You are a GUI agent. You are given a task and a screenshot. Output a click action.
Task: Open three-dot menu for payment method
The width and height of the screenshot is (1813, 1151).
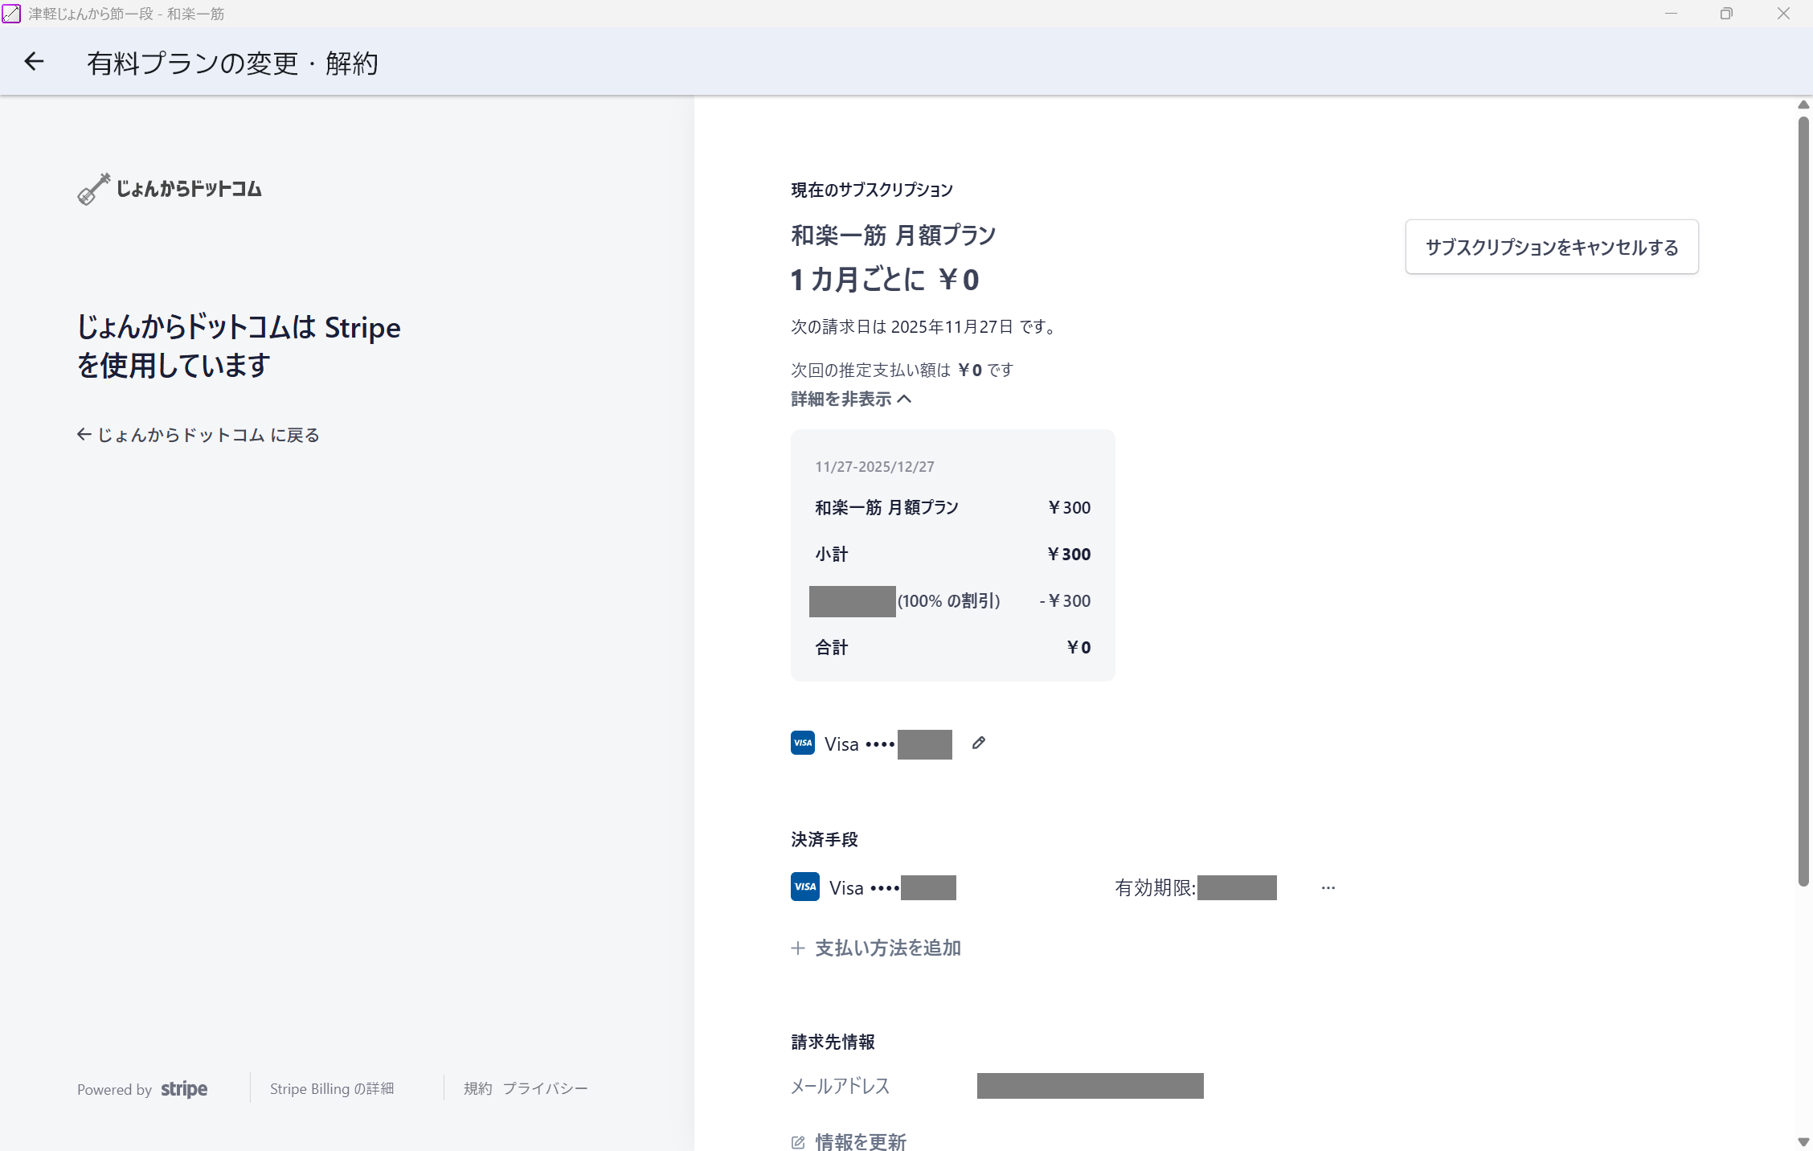click(1328, 887)
